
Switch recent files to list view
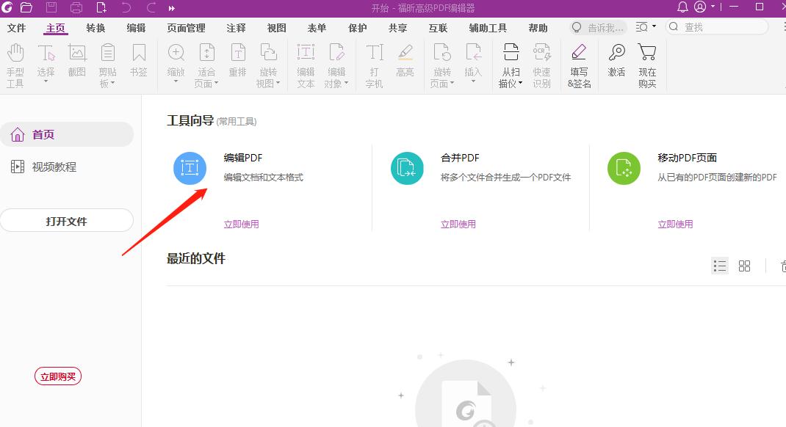[x=719, y=266]
